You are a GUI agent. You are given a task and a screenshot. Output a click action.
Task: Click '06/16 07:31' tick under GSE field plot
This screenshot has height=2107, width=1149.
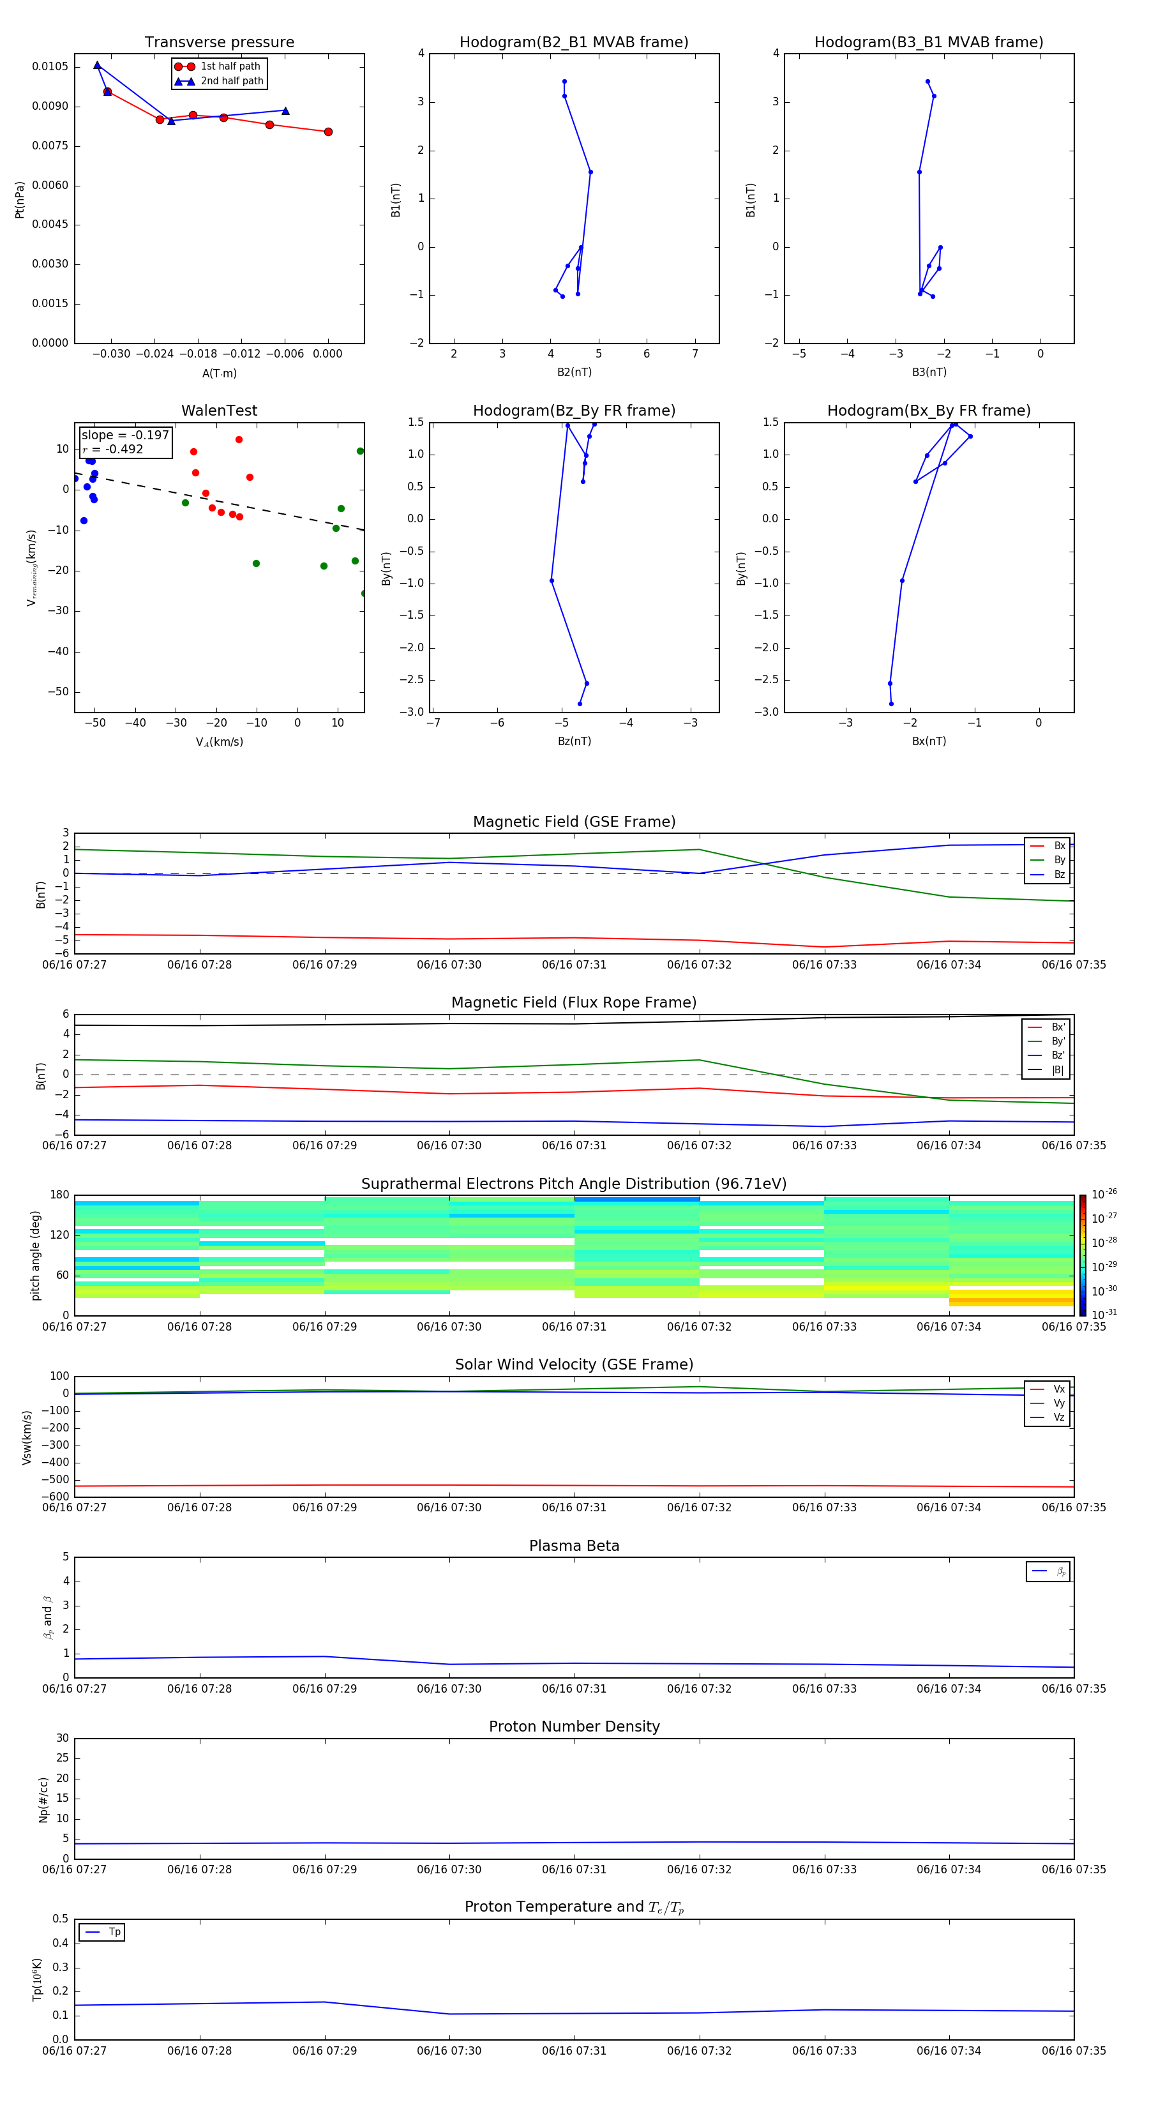click(574, 965)
